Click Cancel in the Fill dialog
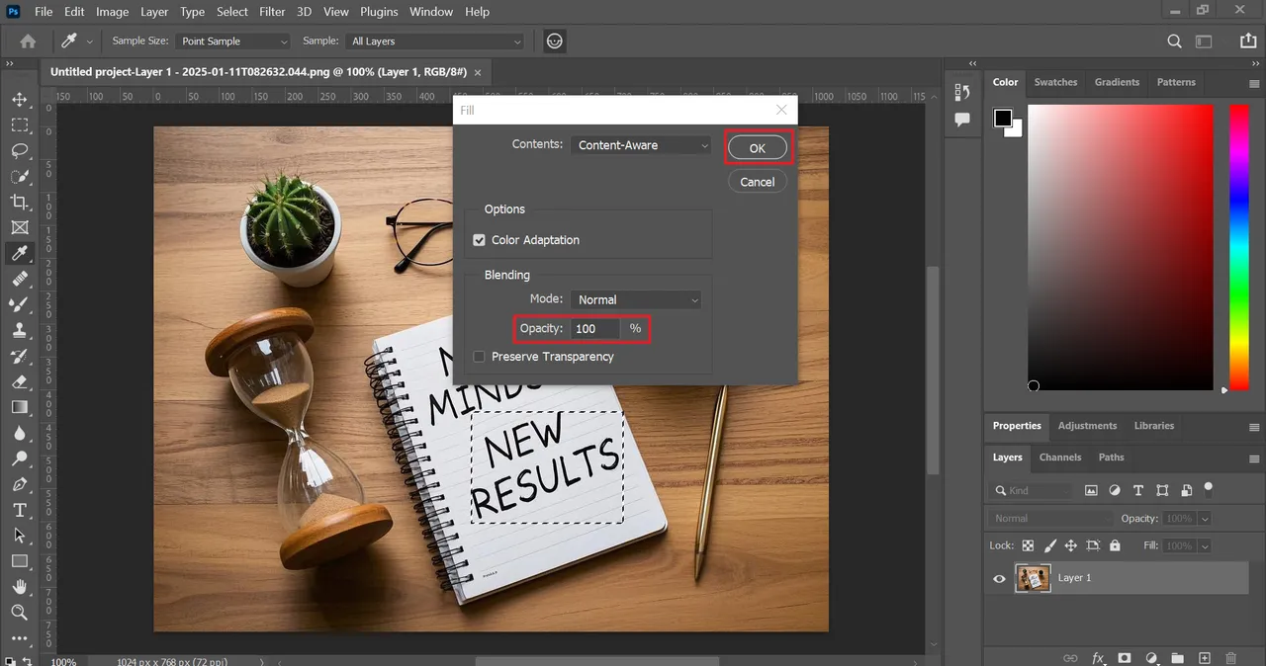 [x=758, y=182]
